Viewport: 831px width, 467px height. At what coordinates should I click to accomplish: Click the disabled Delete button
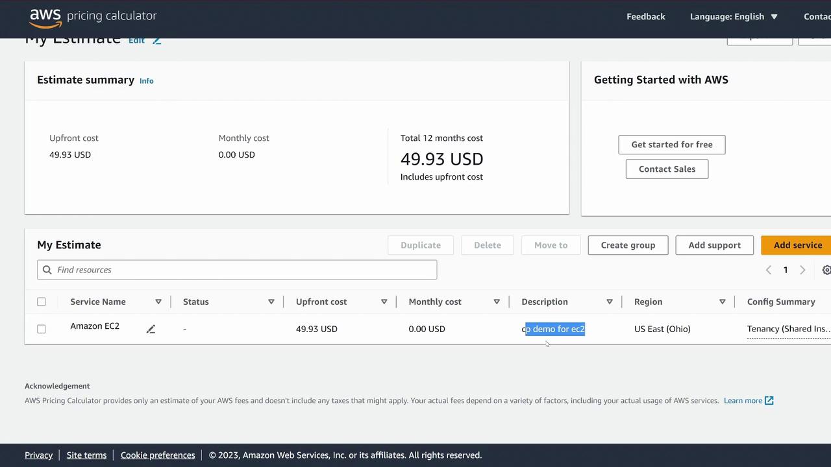pos(488,245)
